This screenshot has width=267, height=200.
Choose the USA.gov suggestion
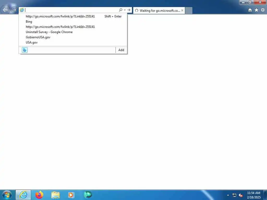[x=73, y=42]
